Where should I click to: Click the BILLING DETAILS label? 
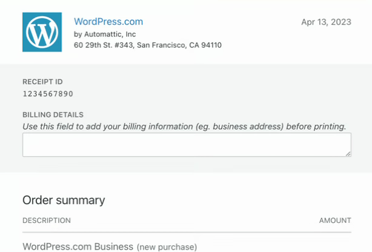pyautogui.click(x=53, y=114)
